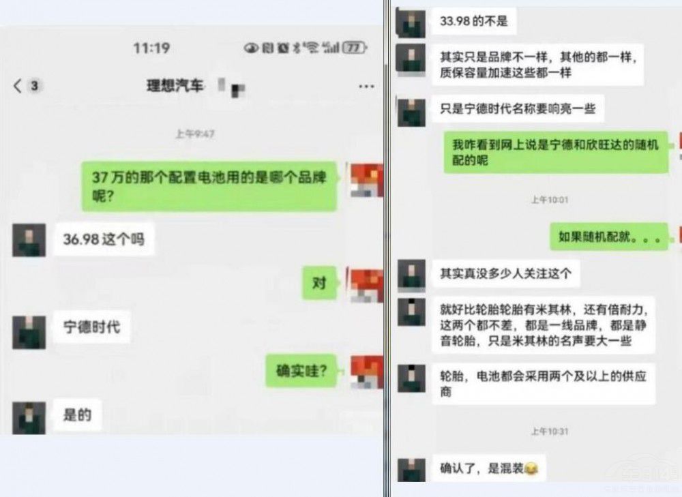Open the three-dots chat options menu

pos(366,86)
